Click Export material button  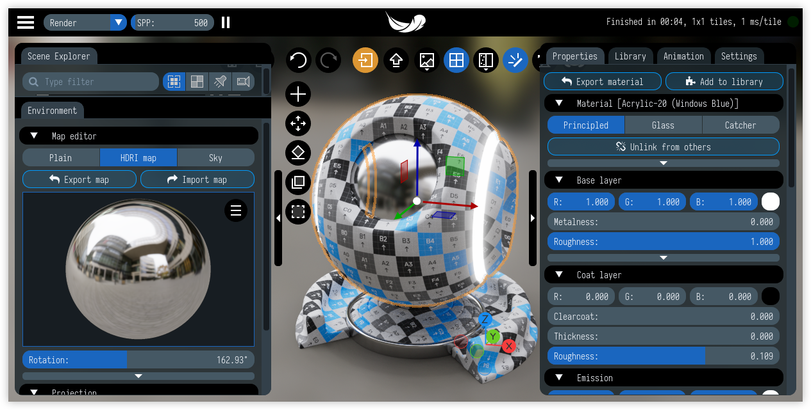(x=603, y=81)
